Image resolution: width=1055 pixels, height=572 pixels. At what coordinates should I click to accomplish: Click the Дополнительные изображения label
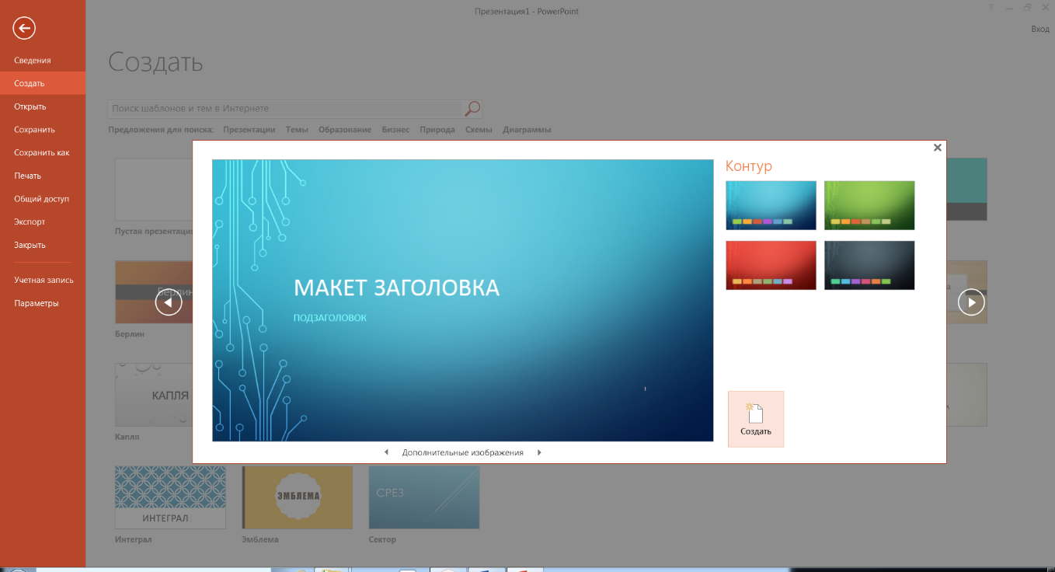click(462, 452)
